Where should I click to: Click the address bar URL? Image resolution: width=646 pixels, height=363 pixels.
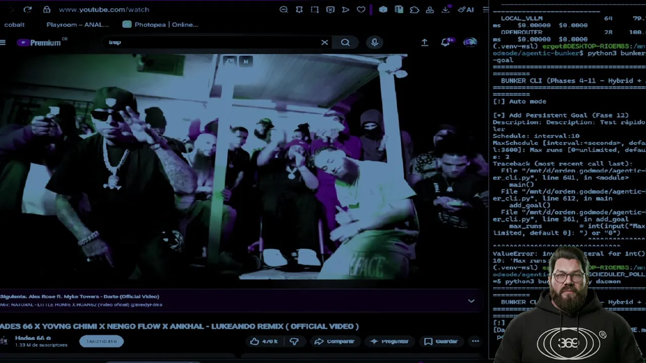(x=104, y=9)
